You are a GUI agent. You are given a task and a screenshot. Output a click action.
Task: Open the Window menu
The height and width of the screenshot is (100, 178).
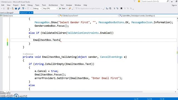(78, 5)
